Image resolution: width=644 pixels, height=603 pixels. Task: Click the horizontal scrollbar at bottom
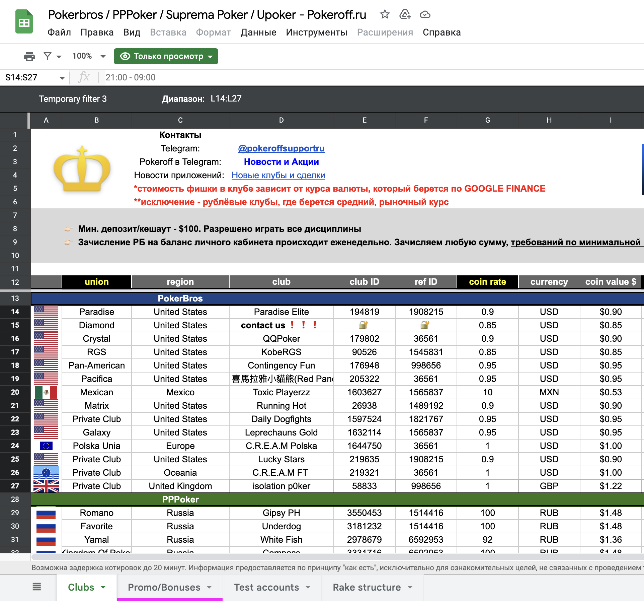click(335, 557)
